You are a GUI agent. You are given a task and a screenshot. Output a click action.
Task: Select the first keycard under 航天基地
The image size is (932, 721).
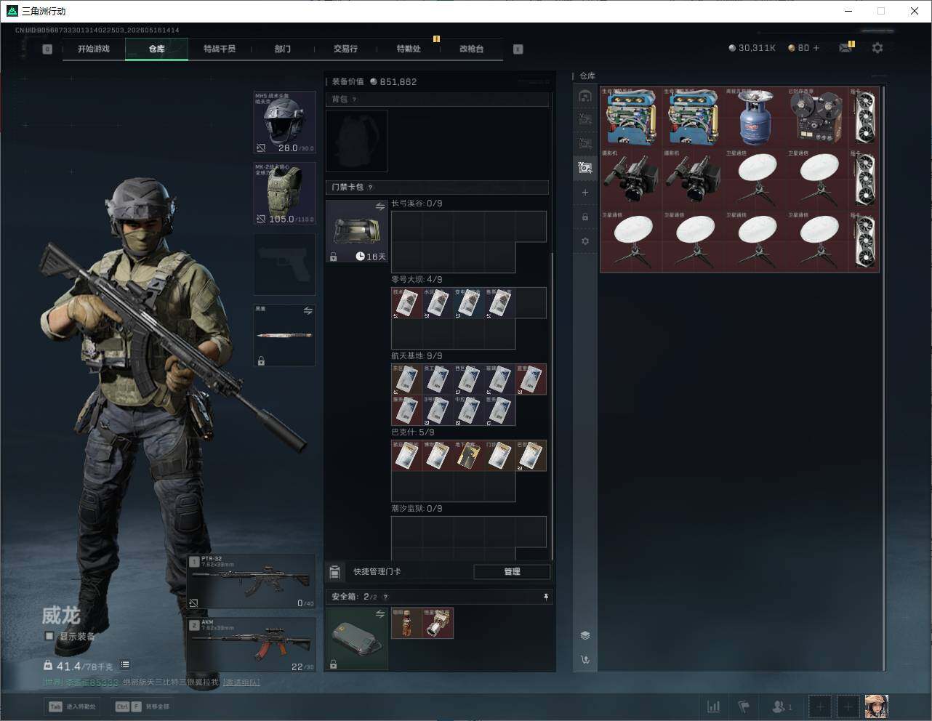click(x=406, y=379)
